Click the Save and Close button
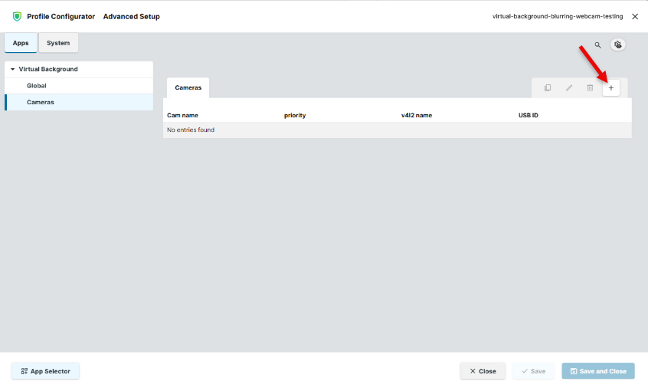648x388 pixels. 597,371
